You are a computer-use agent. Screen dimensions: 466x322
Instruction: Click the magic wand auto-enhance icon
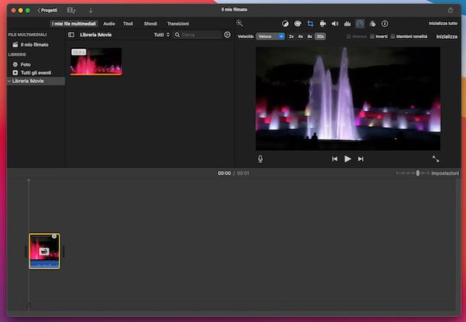(239, 23)
